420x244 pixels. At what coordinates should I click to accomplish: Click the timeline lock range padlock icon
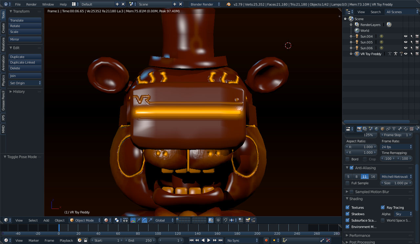[86, 240]
